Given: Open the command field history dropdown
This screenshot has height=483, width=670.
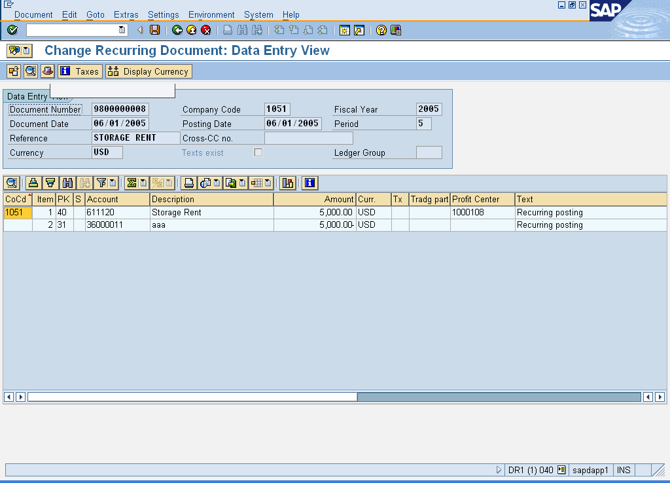Looking at the screenshot, I should [122, 30].
